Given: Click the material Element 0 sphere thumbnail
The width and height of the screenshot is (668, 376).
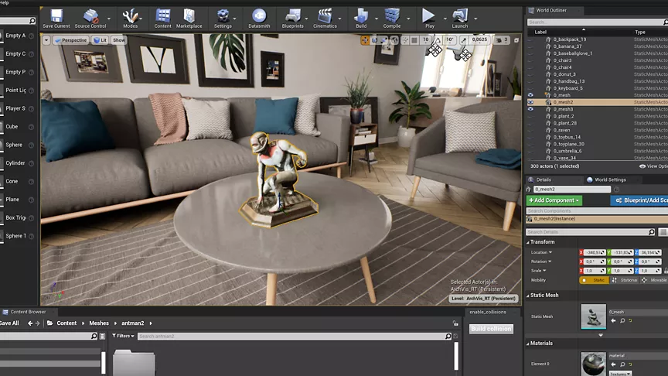Looking at the screenshot, I should point(594,364).
